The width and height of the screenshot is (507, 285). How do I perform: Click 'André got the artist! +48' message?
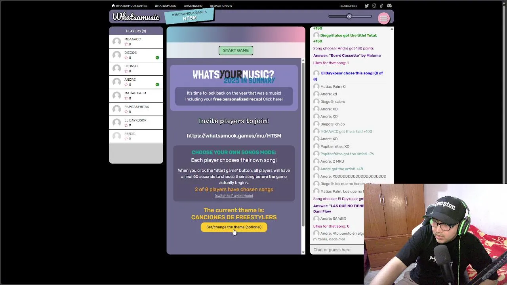pyautogui.click(x=341, y=169)
